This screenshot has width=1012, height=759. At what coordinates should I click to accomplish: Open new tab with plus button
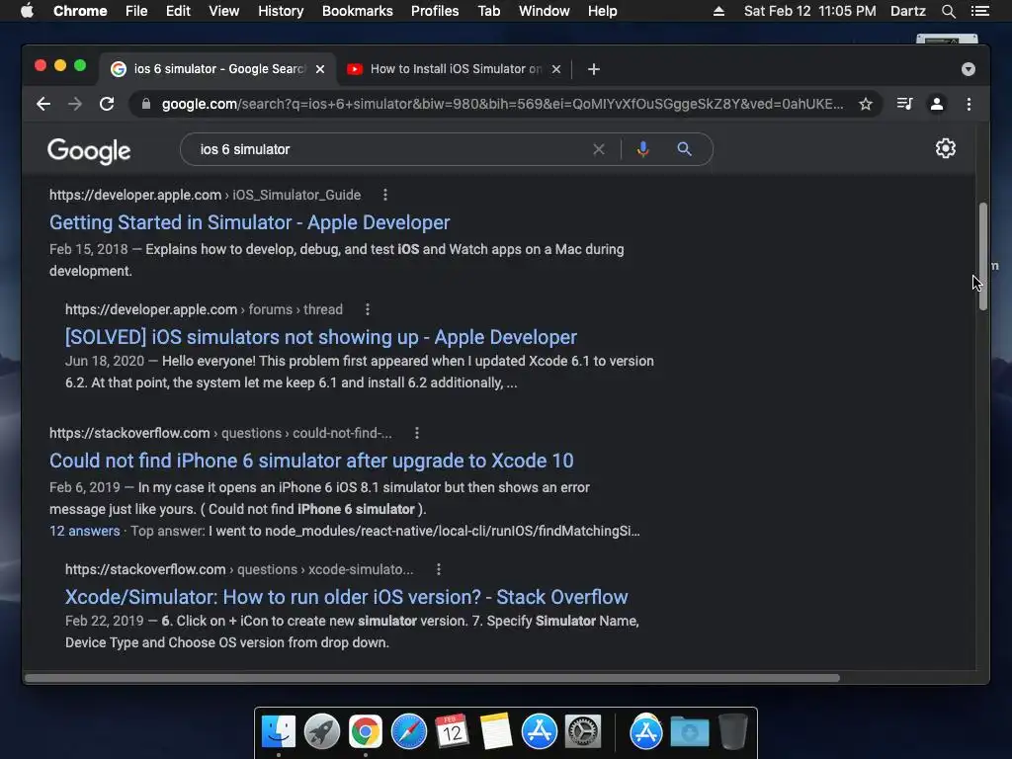[594, 69]
